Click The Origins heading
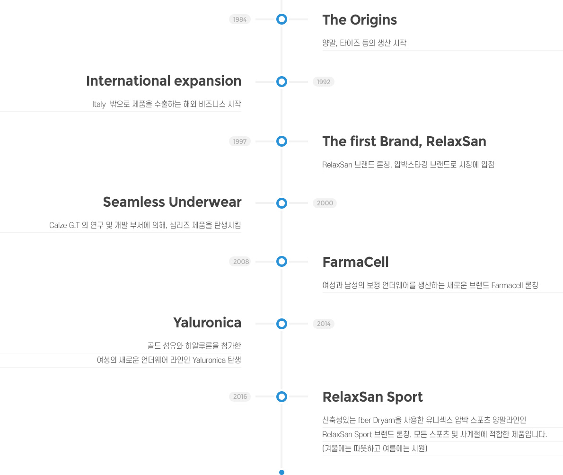The width and height of the screenshot is (563, 475). 360,20
